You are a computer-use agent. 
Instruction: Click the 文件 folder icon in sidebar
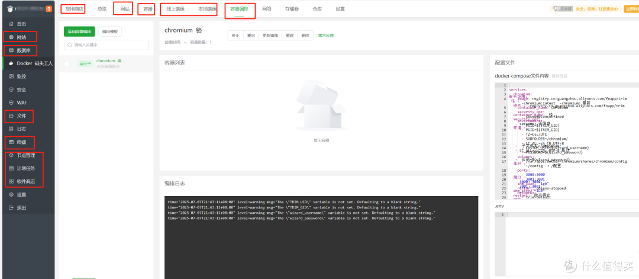tap(11, 116)
